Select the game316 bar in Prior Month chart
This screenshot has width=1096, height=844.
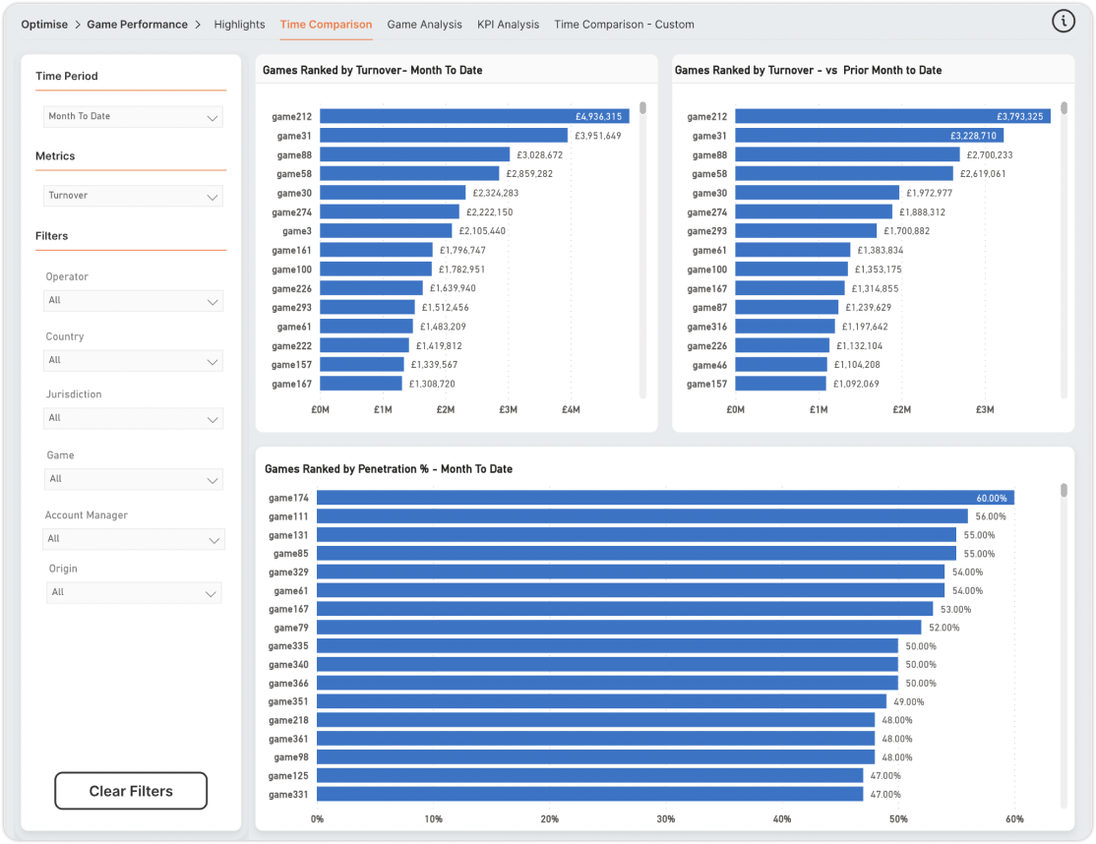(x=785, y=327)
